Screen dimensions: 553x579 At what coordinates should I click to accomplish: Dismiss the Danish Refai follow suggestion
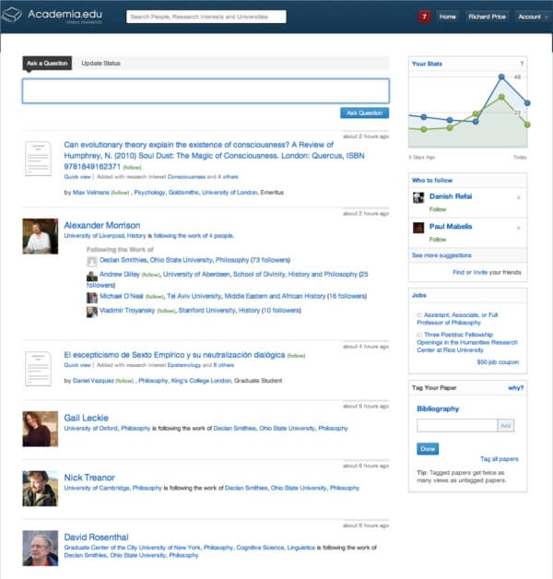click(518, 198)
